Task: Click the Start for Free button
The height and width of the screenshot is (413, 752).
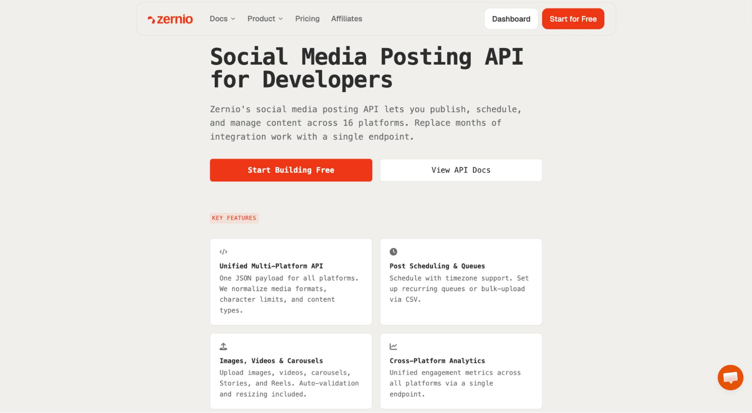Action: tap(573, 19)
